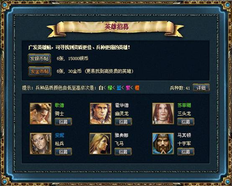Open the 详细 details button
Viewport: 232px width, 186px height.
pos(201,88)
